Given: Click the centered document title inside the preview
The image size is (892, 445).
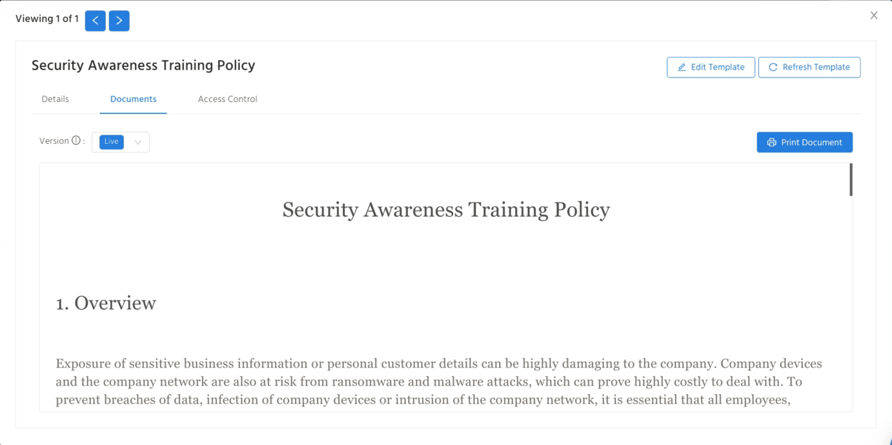Looking at the screenshot, I should tap(446, 210).
